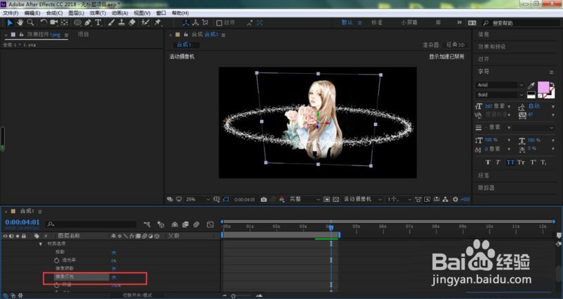
Task: Expand the 效果和预设 panel
Action: [x=491, y=47]
